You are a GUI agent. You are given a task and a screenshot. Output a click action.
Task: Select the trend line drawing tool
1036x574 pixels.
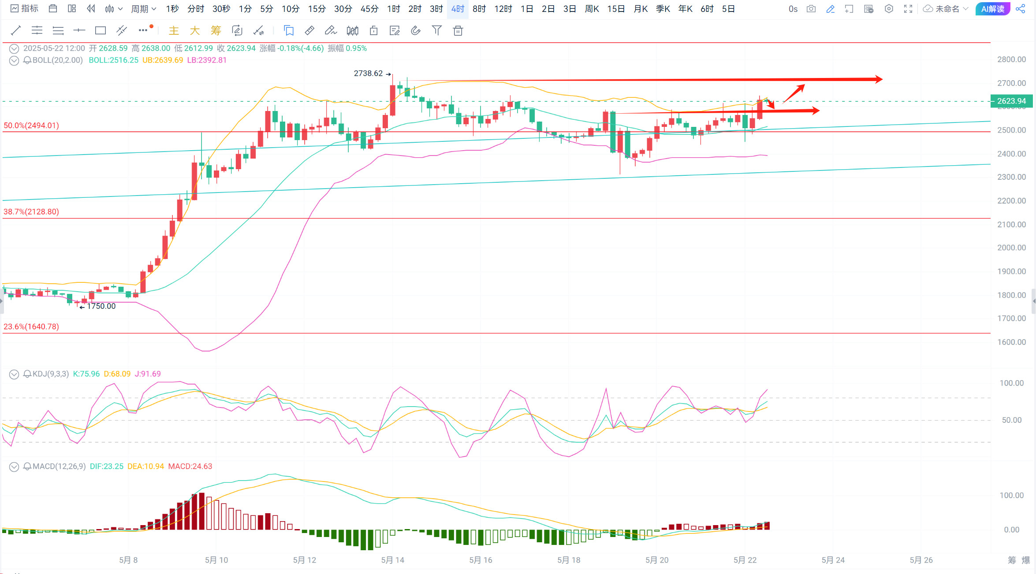(16, 30)
